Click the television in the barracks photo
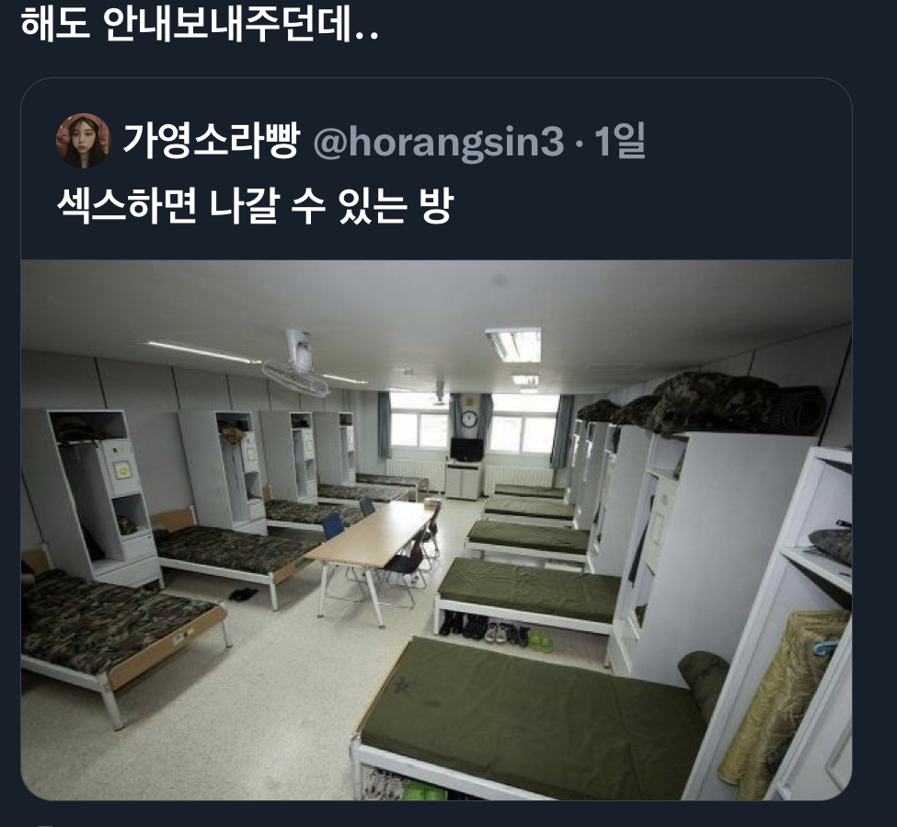Viewport: 897px width, 827px height. 466,450
